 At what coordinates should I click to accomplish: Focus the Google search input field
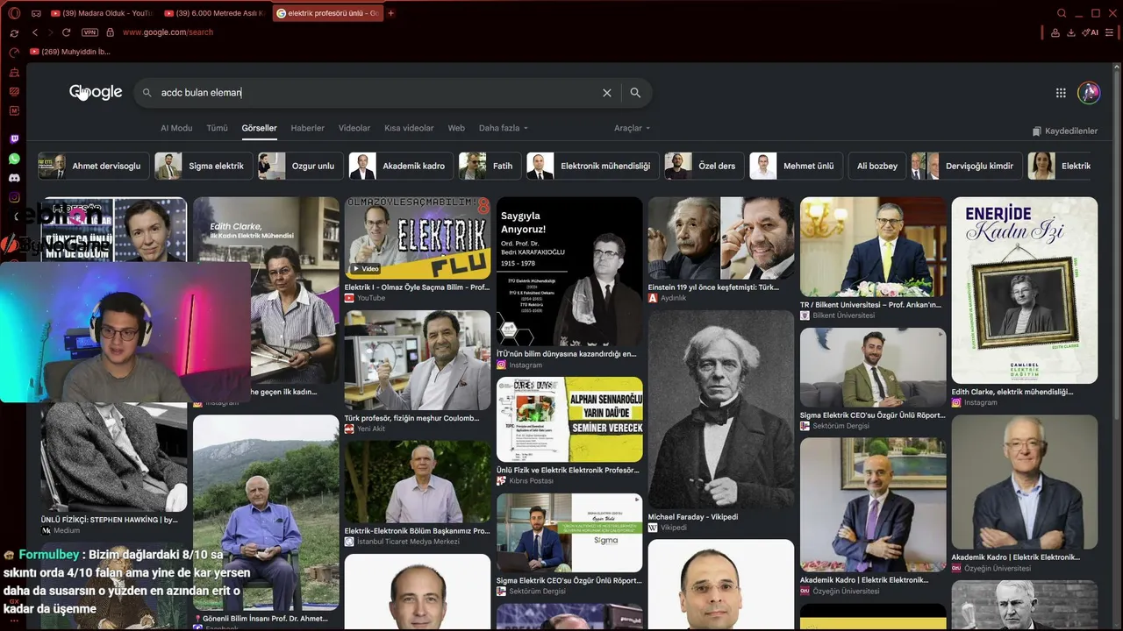click(377, 93)
